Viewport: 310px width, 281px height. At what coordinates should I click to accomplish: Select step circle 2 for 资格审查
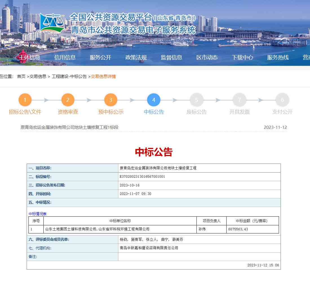[x=68, y=100]
